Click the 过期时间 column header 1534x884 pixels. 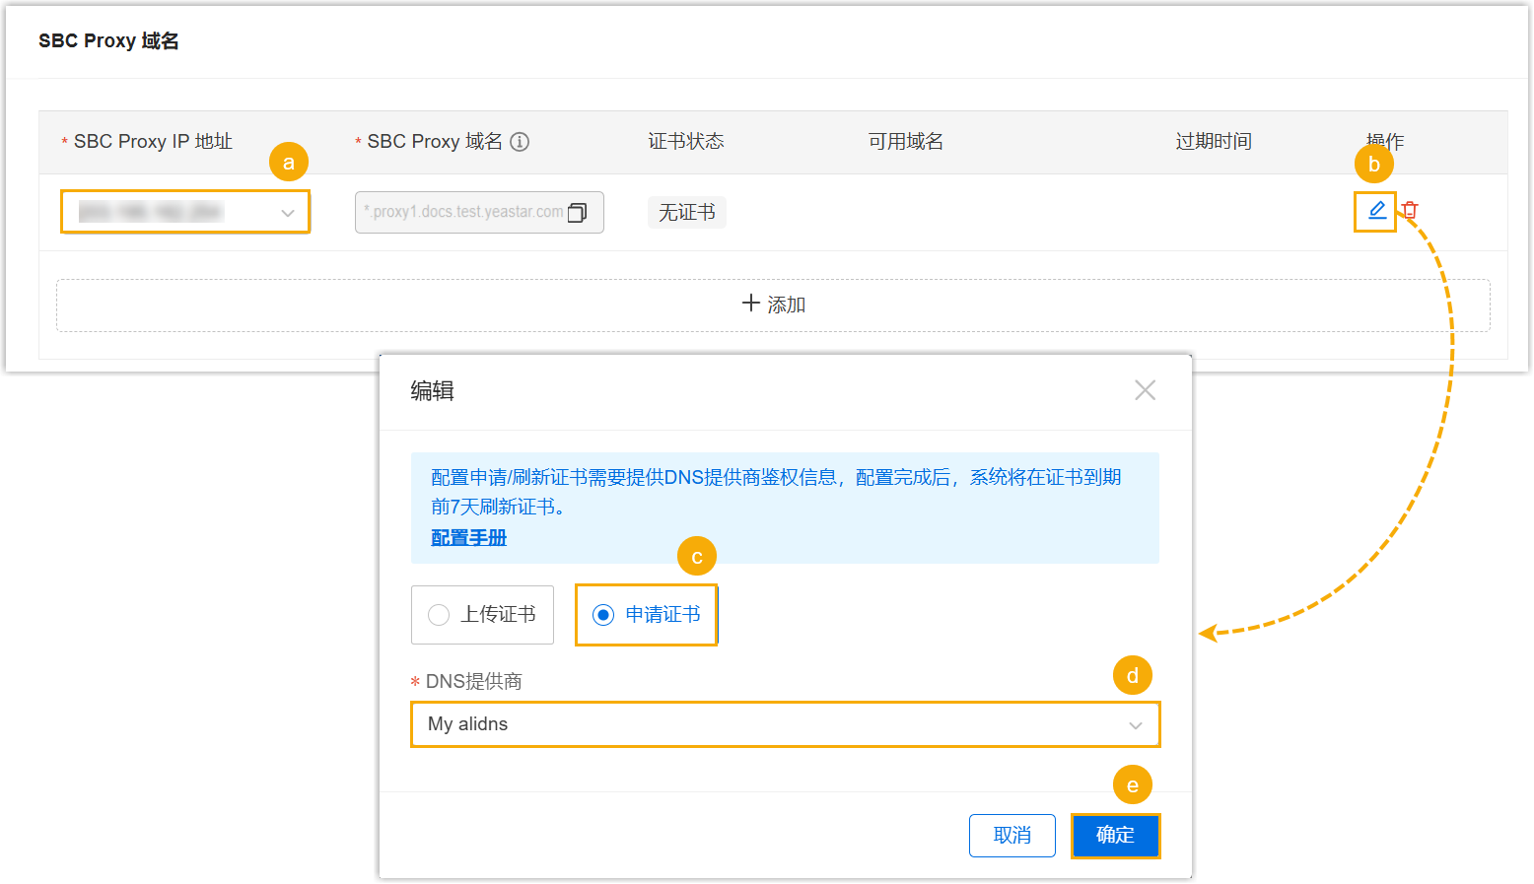point(1213,142)
